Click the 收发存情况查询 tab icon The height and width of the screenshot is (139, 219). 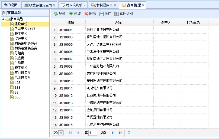pyautogui.click(x=26, y=5)
